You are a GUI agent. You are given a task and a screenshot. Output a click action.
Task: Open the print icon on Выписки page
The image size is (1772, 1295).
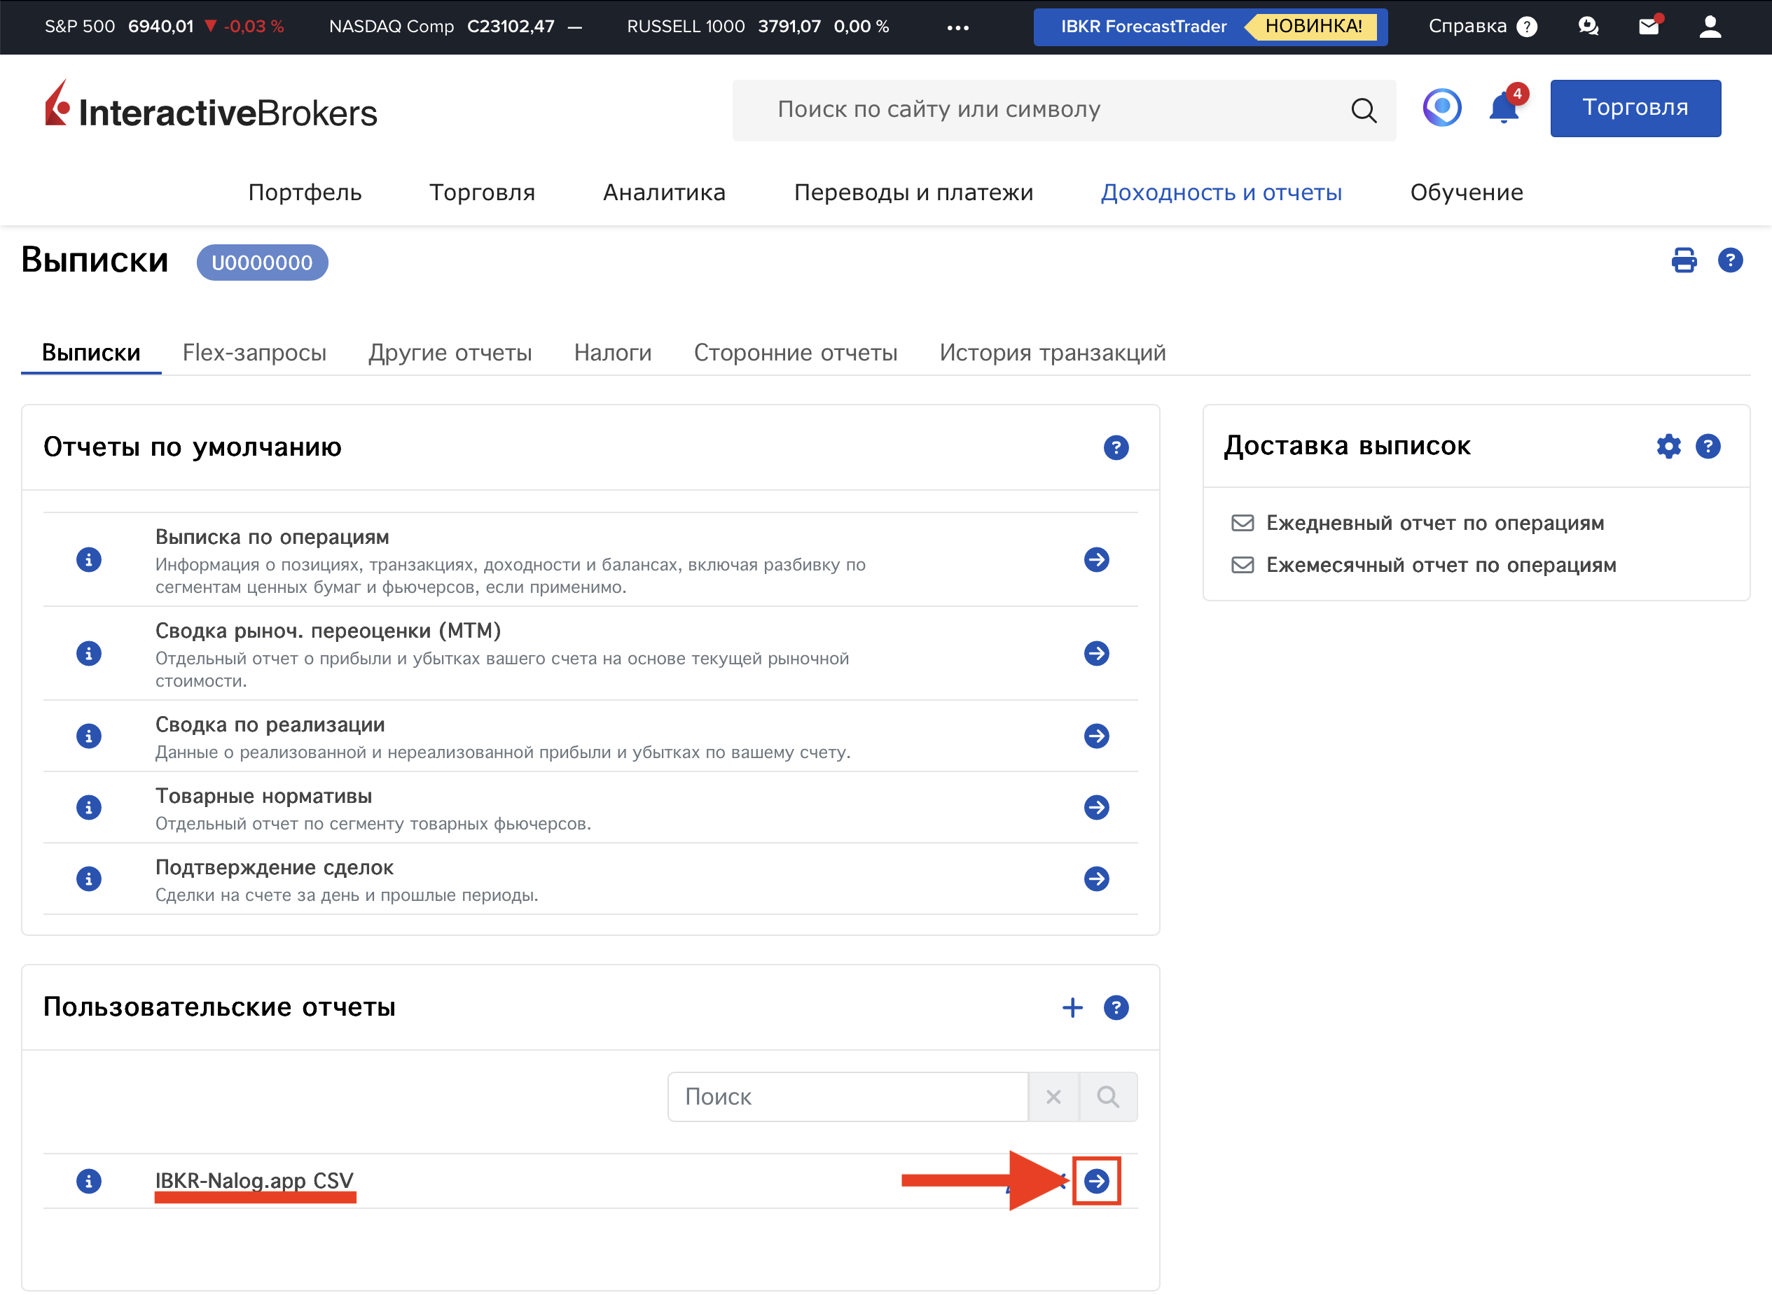1683,260
